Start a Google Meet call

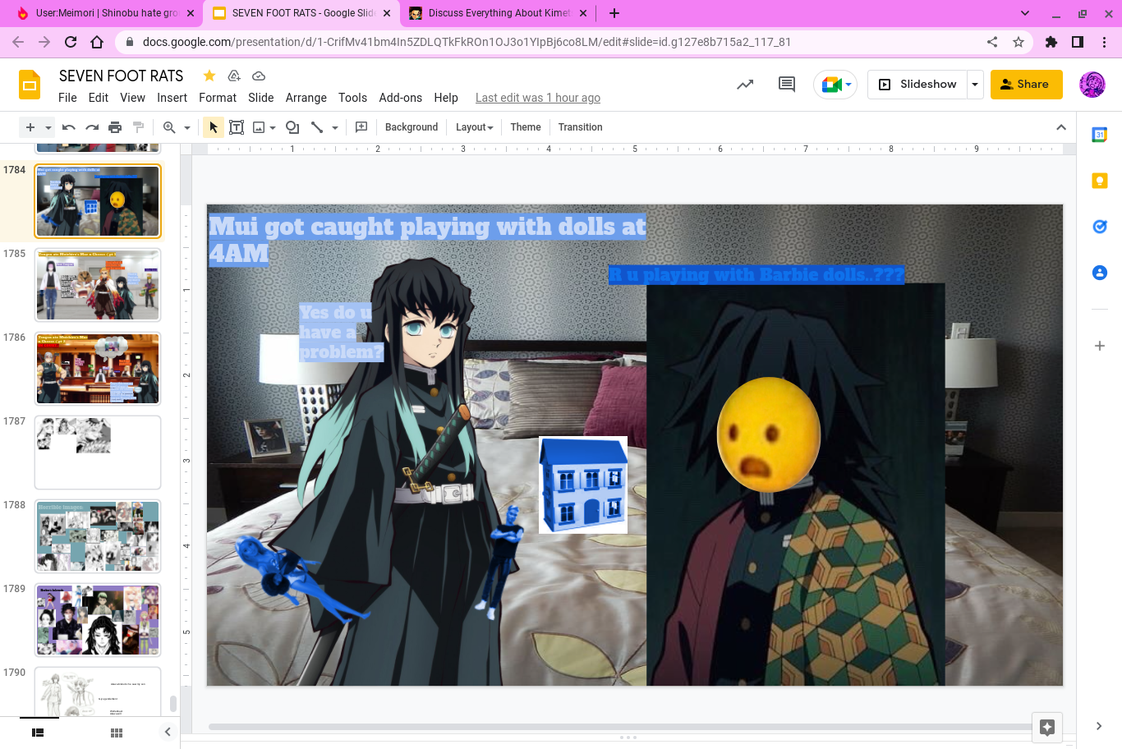(835, 84)
